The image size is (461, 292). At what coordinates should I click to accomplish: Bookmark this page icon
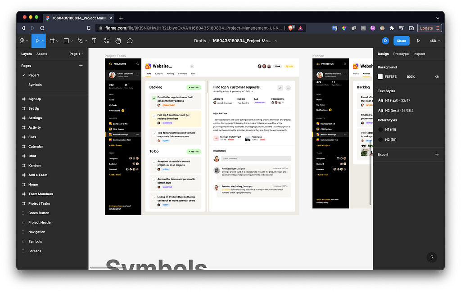click(x=89, y=28)
